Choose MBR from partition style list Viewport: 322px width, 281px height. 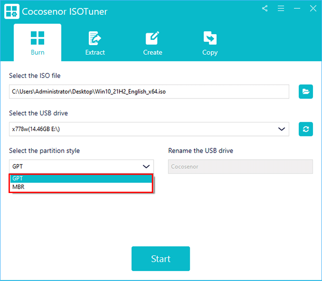tap(81, 187)
